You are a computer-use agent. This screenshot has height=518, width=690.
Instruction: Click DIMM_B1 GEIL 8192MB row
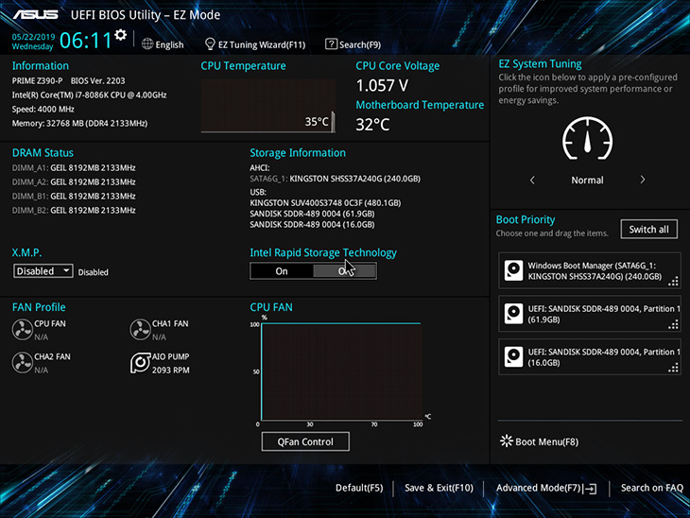tap(74, 196)
